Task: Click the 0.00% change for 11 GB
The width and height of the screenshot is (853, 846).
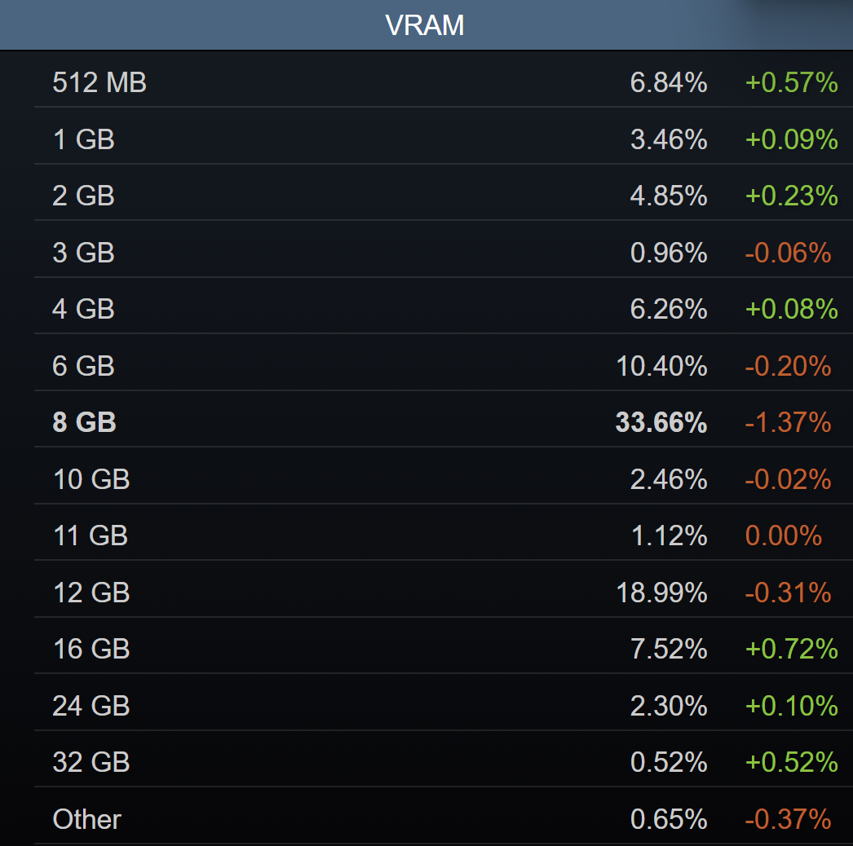Action: click(x=783, y=535)
